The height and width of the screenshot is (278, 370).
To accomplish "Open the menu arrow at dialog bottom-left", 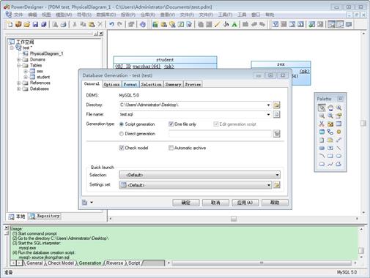I will (92, 202).
